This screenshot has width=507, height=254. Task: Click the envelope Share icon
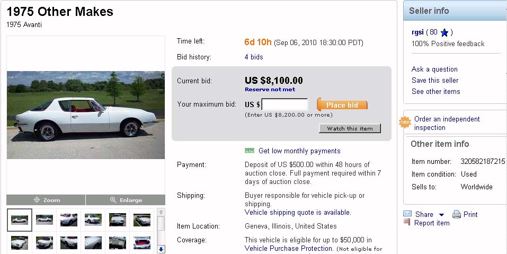[407, 214]
